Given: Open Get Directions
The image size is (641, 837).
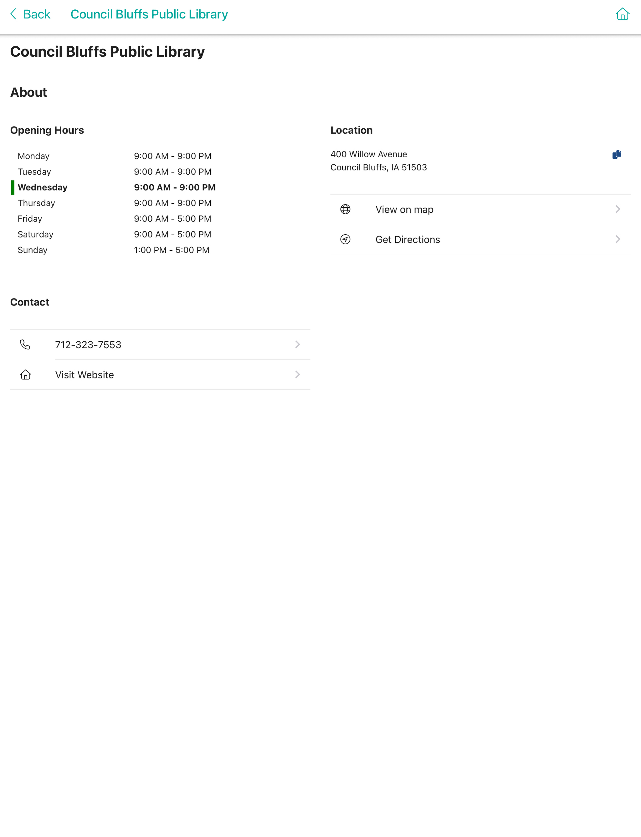Looking at the screenshot, I should [x=480, y=239].
